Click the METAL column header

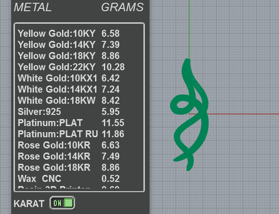(x=33, y=7)
